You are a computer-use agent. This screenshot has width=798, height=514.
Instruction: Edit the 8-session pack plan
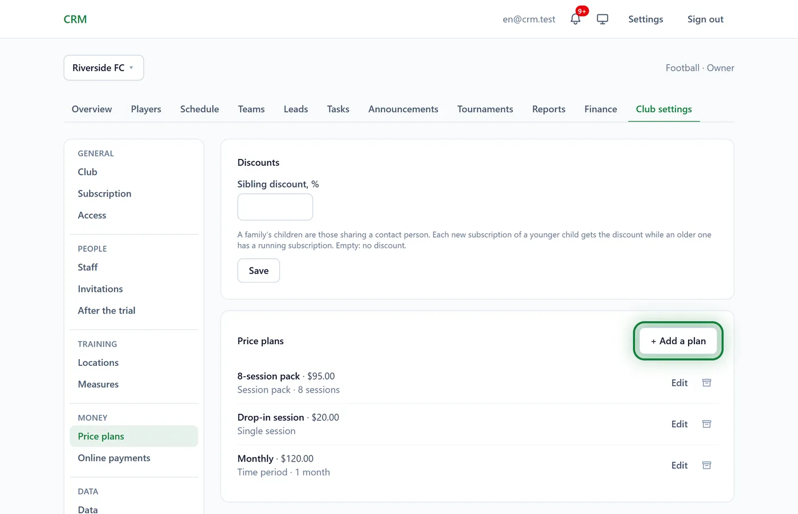point(679,383)
